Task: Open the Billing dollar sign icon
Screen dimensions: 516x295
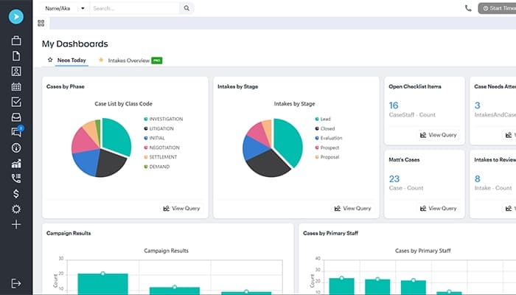Action: pyautogui.click(x=16, y=193)
